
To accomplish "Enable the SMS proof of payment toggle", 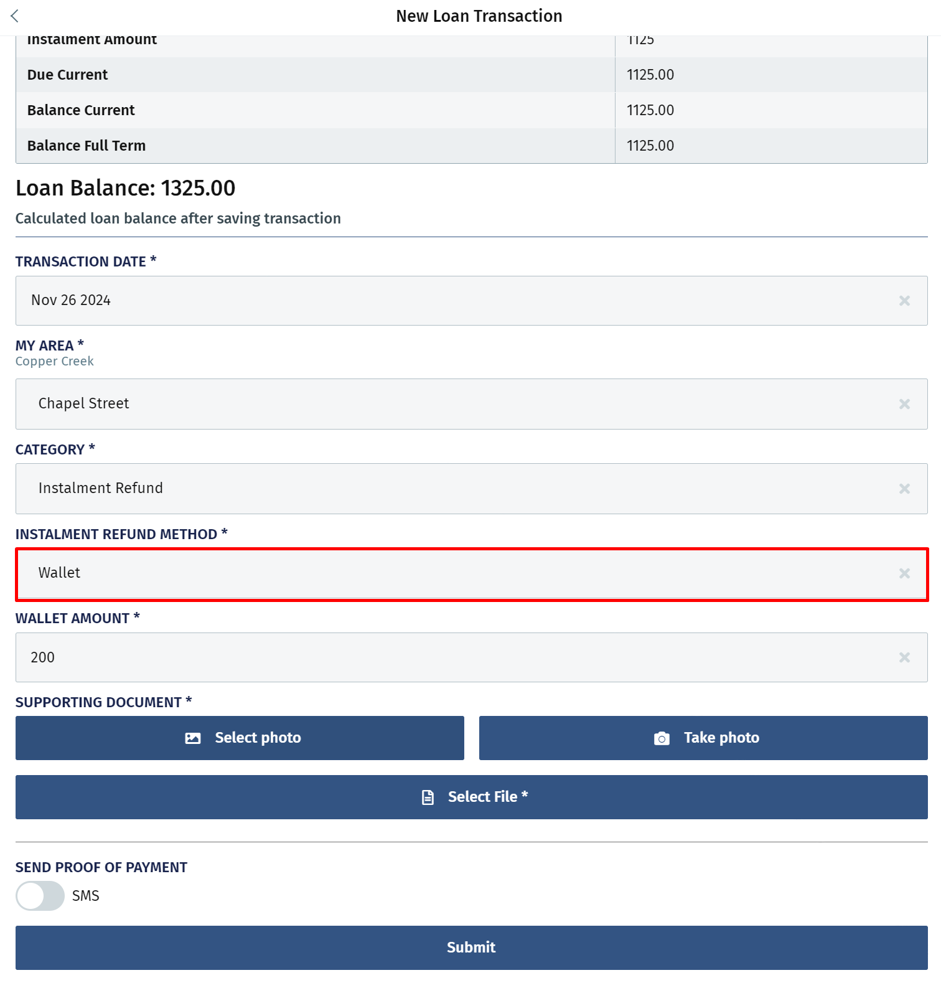I will click(x=40, y=896).
